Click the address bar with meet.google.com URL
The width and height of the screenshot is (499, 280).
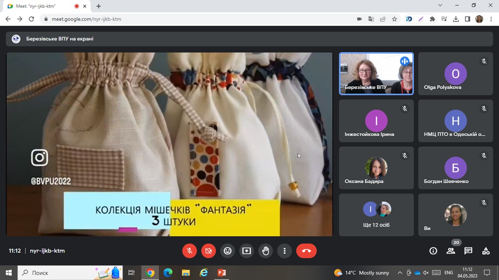[x=195, y=19]
